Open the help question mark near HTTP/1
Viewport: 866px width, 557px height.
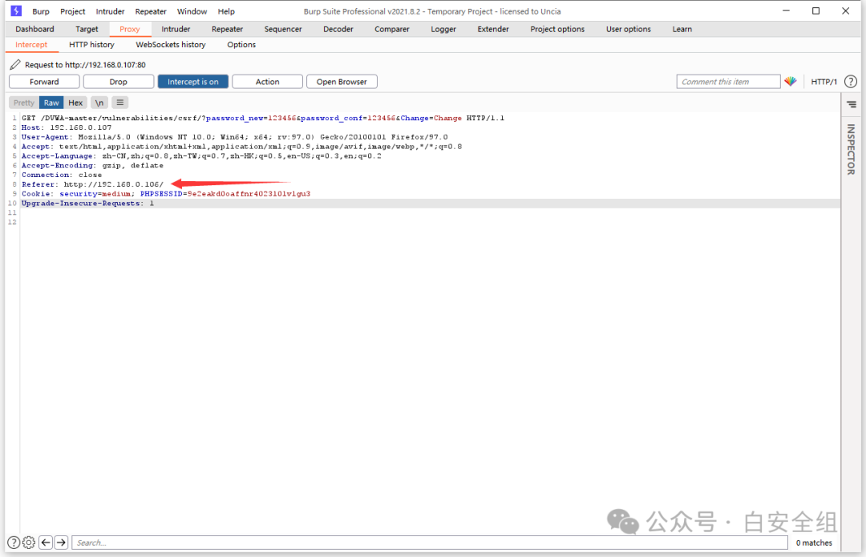point(851,82)
